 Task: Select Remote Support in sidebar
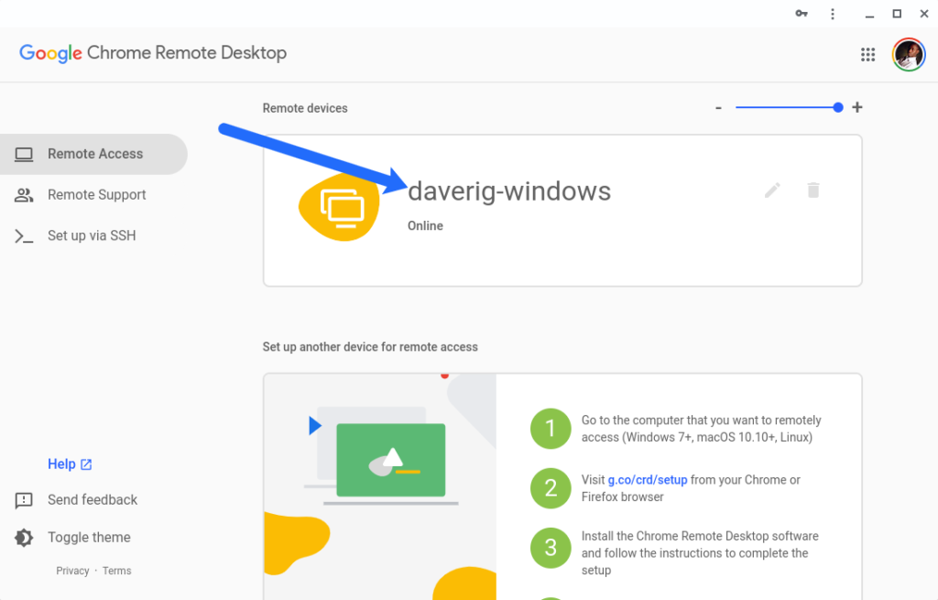93,195
